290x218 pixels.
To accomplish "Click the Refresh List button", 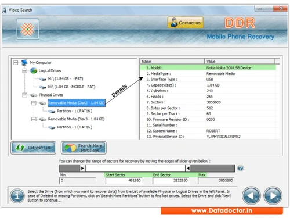I will (x=34, y=148).
